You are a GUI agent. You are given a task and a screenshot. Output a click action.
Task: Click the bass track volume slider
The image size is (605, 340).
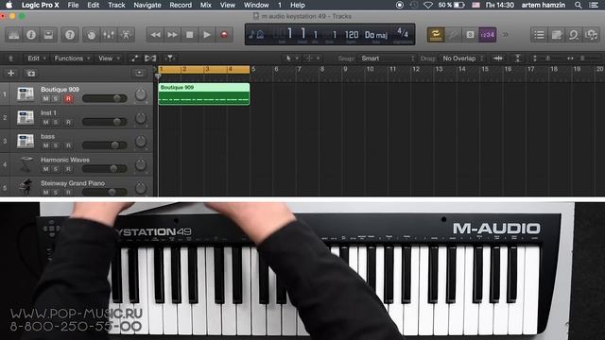(x=105, y=144)
